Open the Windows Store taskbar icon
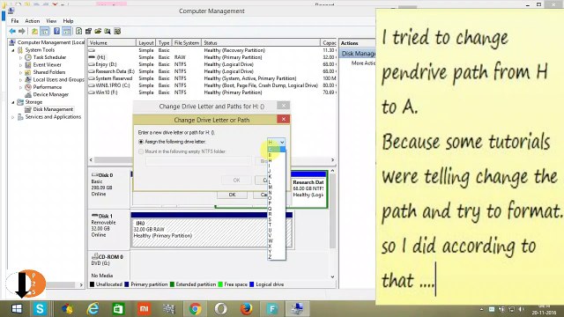This screenshot has width=564, height=317. (x=118, y=309)
